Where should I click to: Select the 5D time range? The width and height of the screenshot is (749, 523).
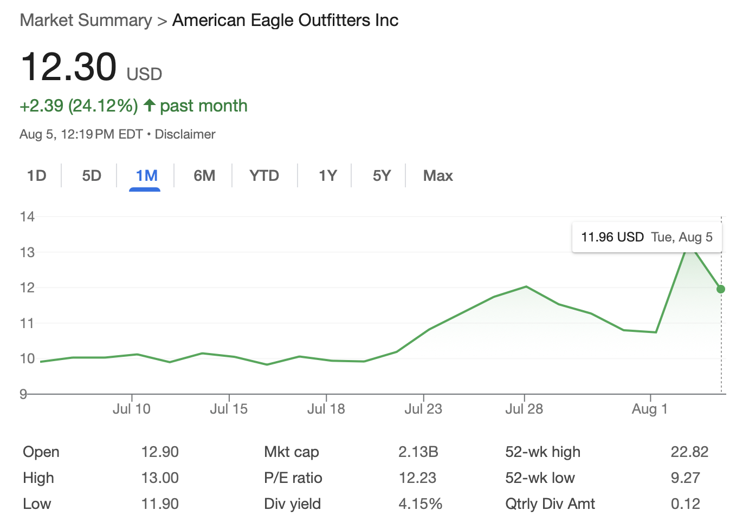[91, 175]
